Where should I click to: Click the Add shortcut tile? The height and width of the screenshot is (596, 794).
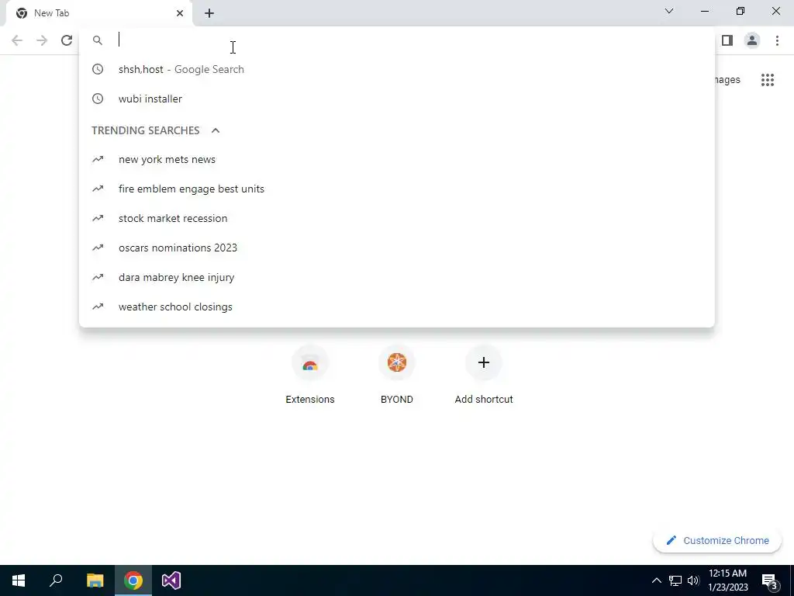click(484, 375)
